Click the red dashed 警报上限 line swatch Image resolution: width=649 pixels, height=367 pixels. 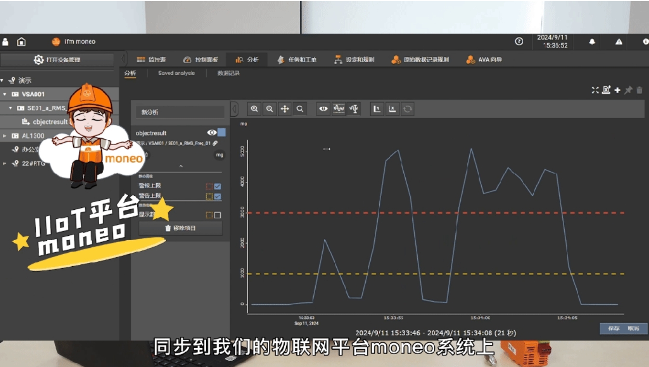click(x=209, y=186)
